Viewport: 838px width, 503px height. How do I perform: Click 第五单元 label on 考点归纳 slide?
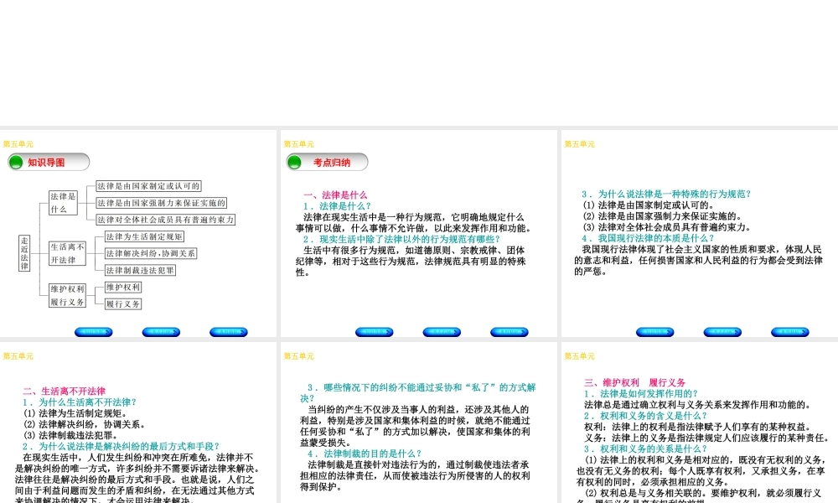coord(299,144)
